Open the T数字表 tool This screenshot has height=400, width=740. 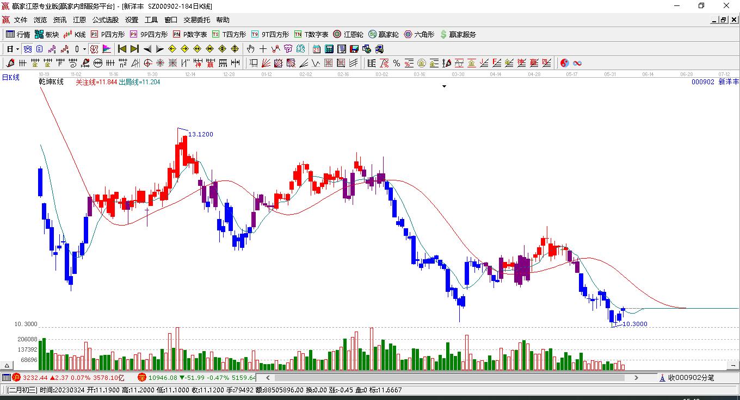pos(311,34)
